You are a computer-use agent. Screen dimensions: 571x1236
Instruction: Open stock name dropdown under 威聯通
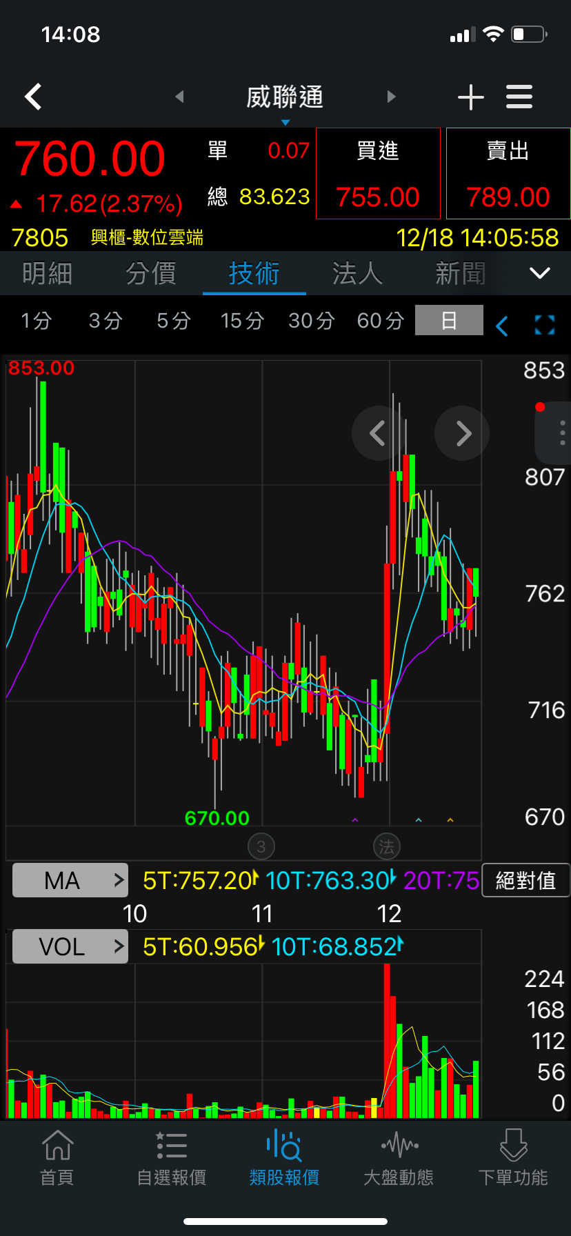[x=285, y=123]
